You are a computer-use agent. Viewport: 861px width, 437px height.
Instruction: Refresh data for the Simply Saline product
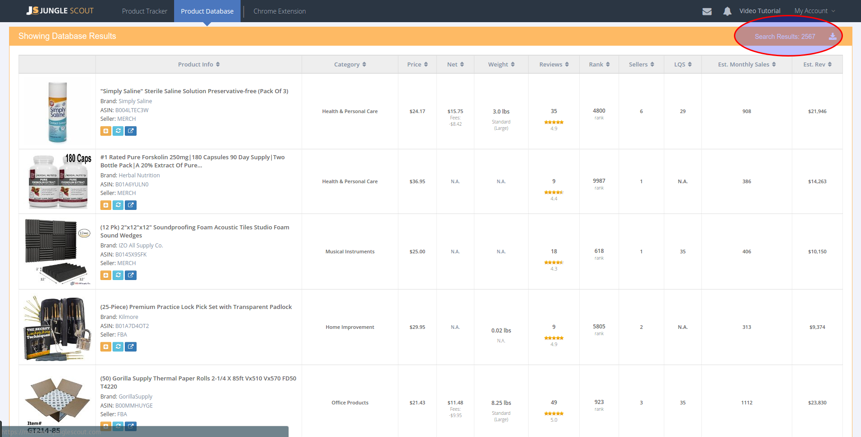click(x=118, y=131)
